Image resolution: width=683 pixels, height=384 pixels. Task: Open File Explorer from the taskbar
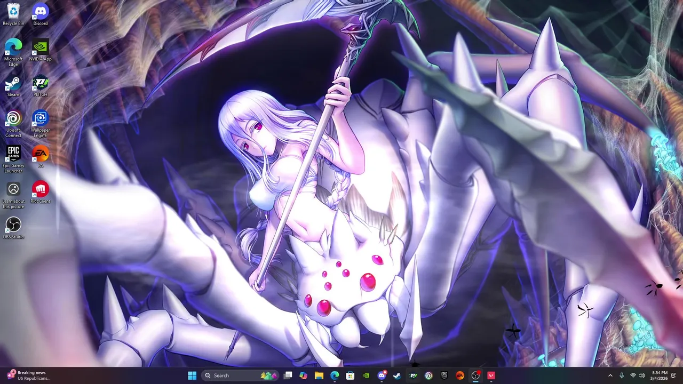pyautogui.click(x=319, y=375)
